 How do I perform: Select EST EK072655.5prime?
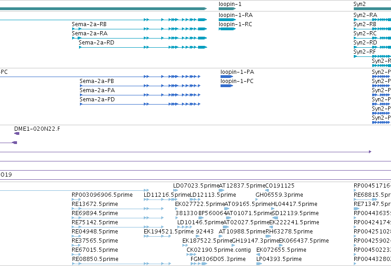281,250
